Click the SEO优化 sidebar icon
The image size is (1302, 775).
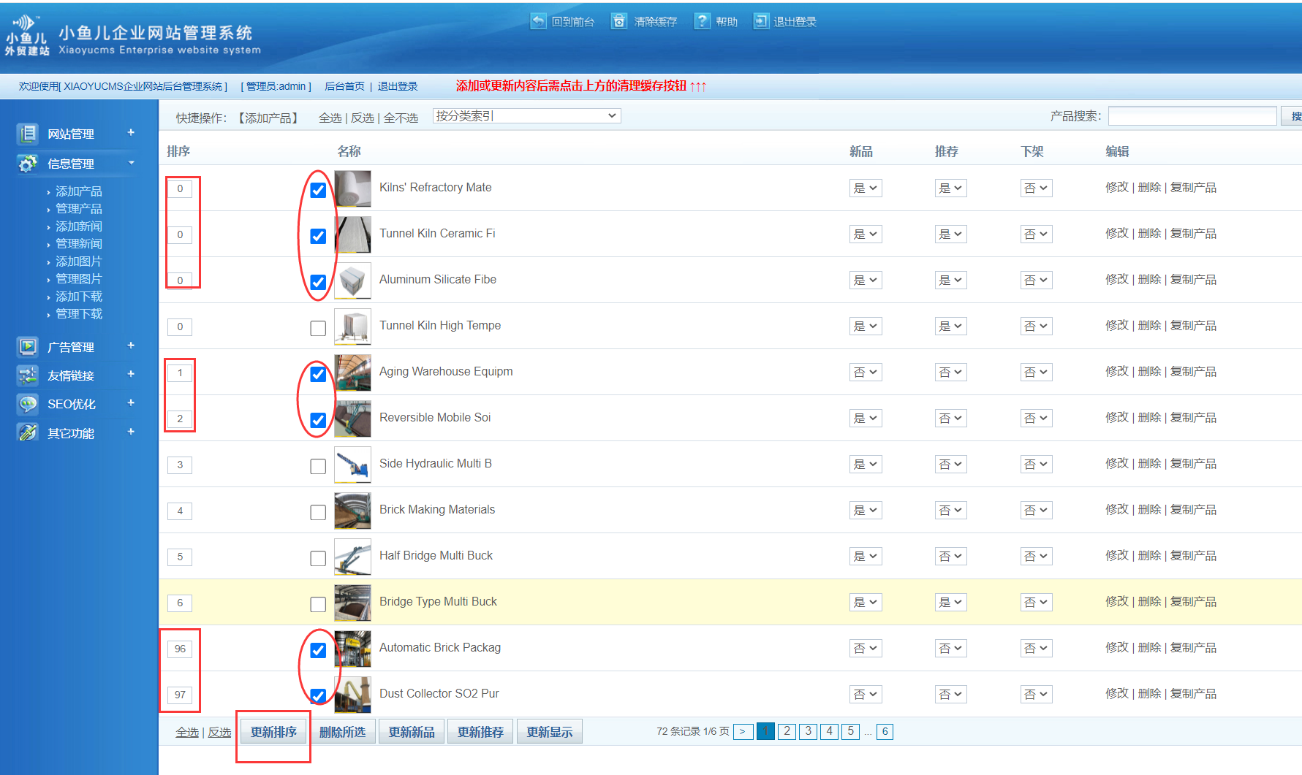(28, 404)
